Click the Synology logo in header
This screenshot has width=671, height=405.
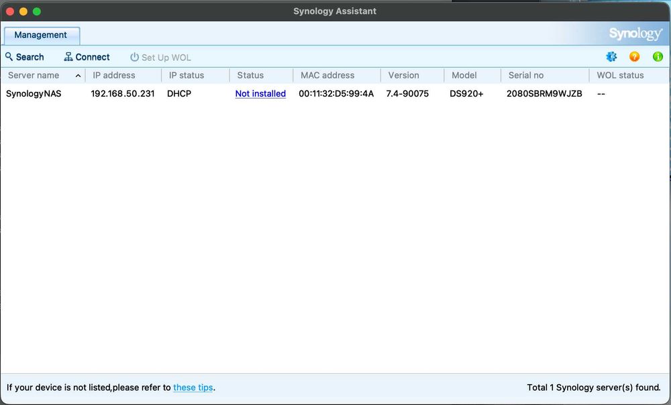tap(635, 34)
